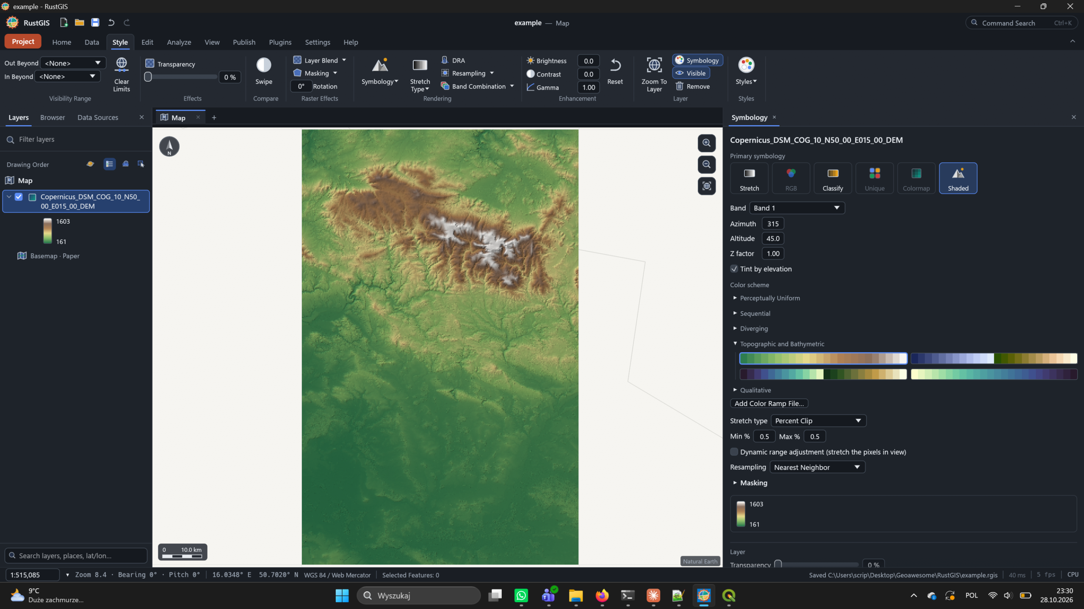Viewport: 1084px width, 609px height.
Task: Select the Stretch primary symbology
Action: pos(749,178)
